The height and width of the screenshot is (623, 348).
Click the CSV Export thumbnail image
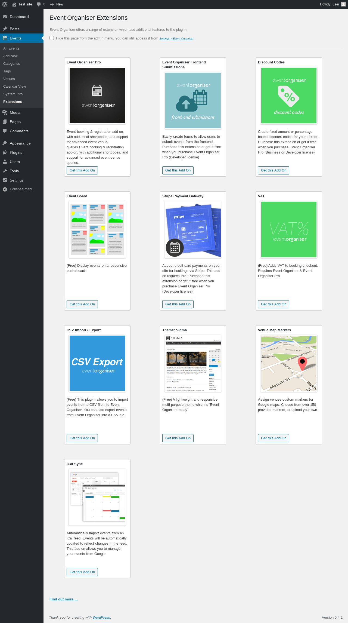(x=97, y=363)
